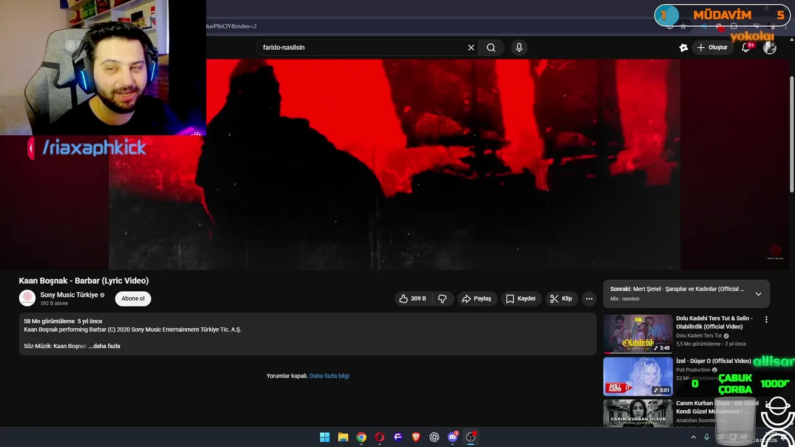795x447 pixels.
Task: Dislike the video with thumbs-down icon
Action: coord(442,299)
